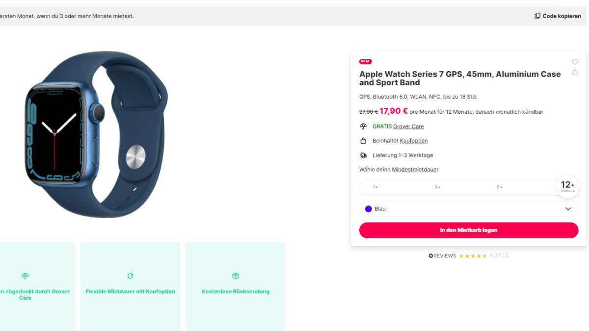This screenshot has width=589, height=331.
Task: Select the 1+ minimum rental duration
Action: pos(375,187)
